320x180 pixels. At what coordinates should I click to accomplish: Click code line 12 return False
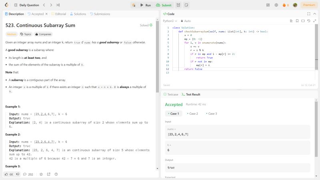193,69
